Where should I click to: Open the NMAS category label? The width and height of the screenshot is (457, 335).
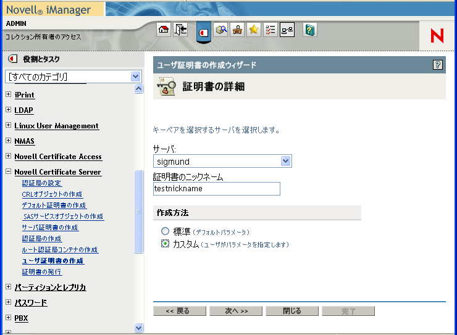[25, 141]
